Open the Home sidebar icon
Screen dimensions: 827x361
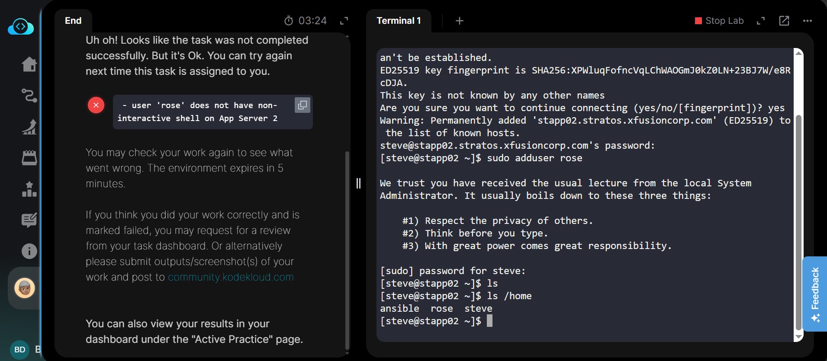(29, 64)
